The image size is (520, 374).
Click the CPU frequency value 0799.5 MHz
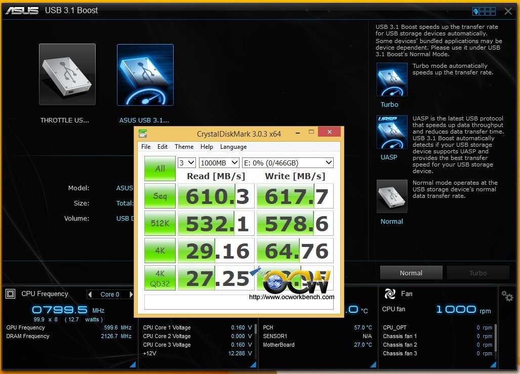68,310
